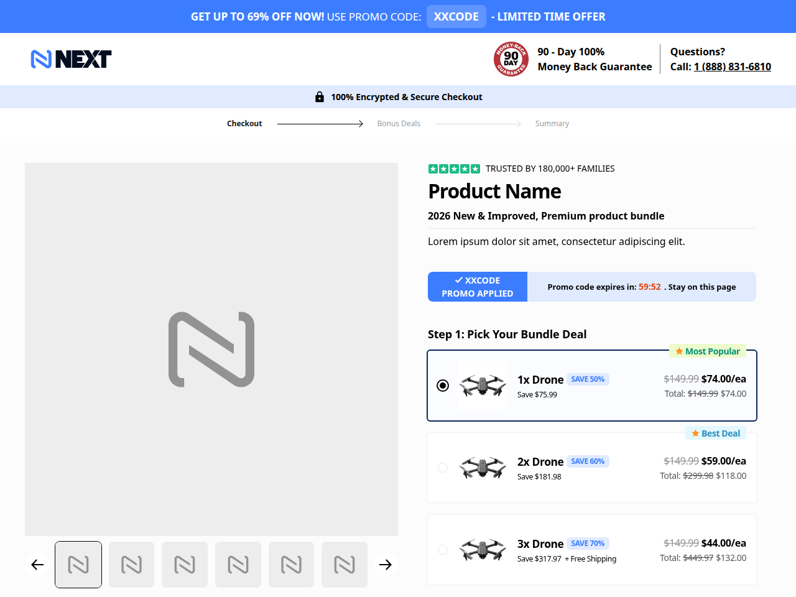The width and height of the screenshot is (796, 597).
Task: Click the NEXT logo in header
Action: tap(71, 59)
